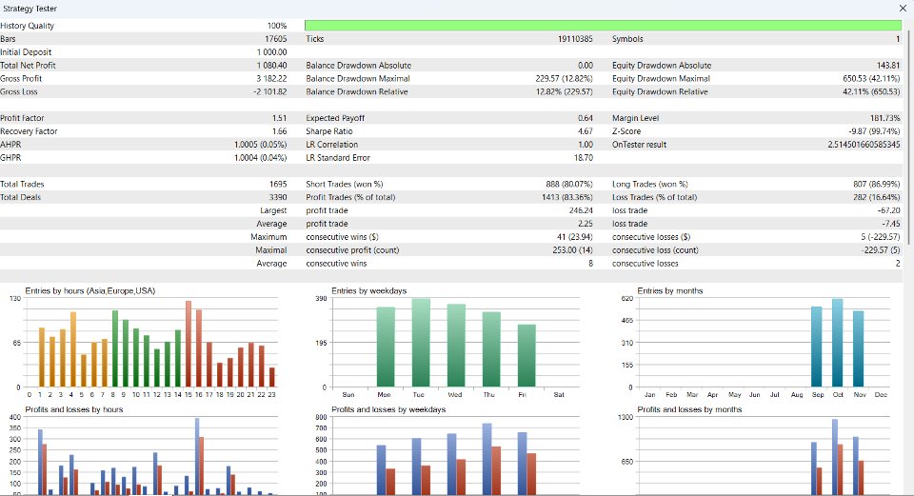The width and height of the screenshot is (914, 496).
Task: Select largest profit trade value 246.24
Action: [581, 210]
